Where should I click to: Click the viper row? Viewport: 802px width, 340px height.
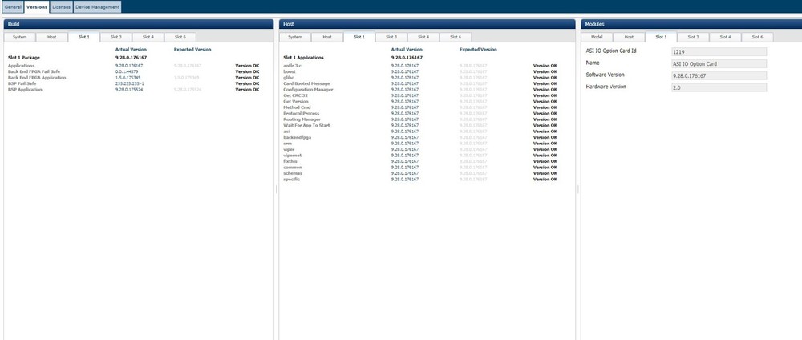pos(420,149)
